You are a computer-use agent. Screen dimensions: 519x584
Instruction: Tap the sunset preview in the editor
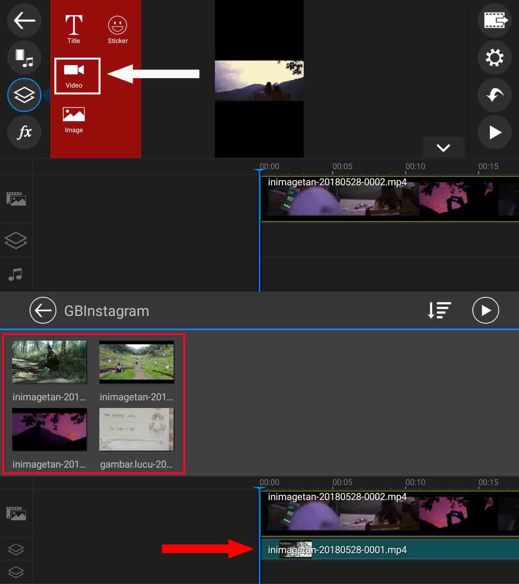(259, 80)
